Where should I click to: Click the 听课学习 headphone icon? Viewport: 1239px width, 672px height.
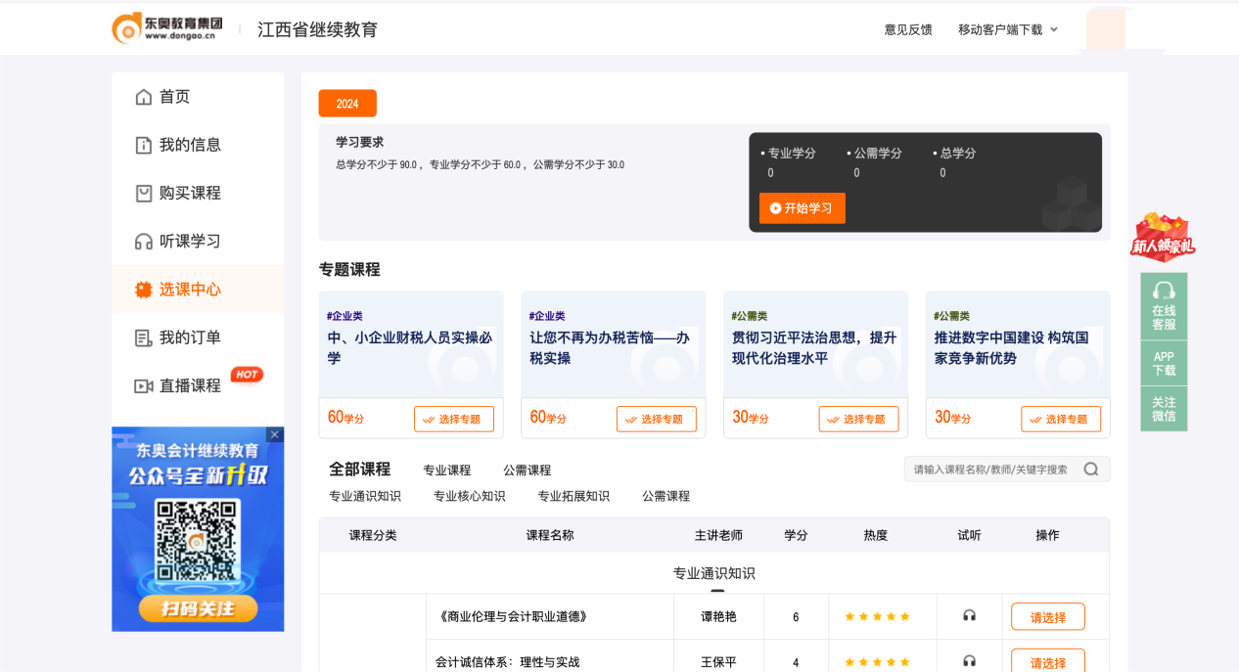point(144,242)
